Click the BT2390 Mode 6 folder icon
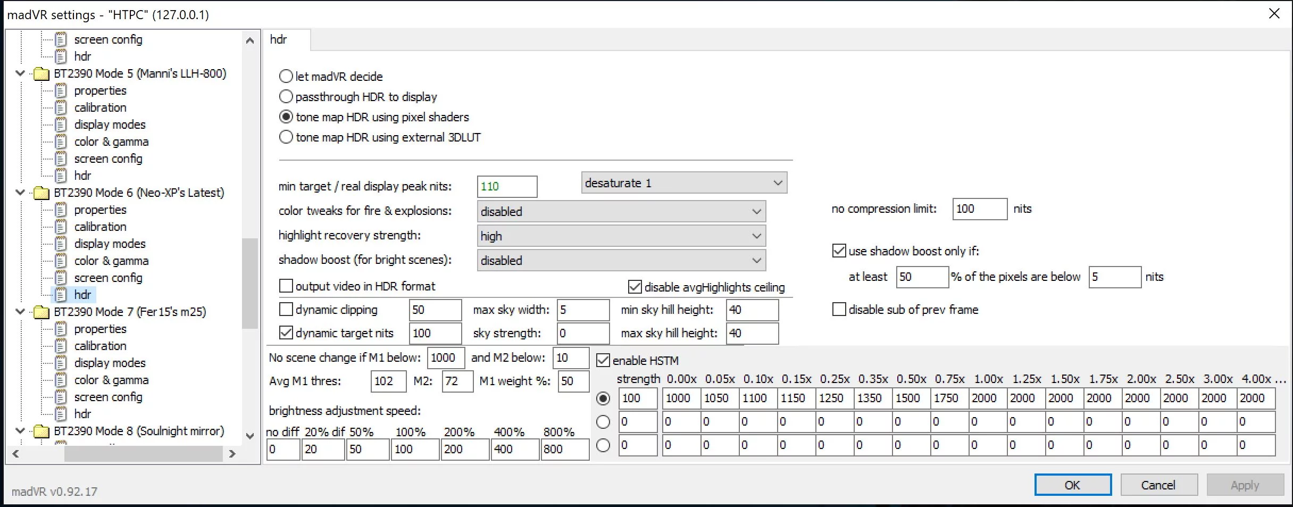The width and height of the screenshot is (1293, 507). pyautogui.click(x=41, y=193)
